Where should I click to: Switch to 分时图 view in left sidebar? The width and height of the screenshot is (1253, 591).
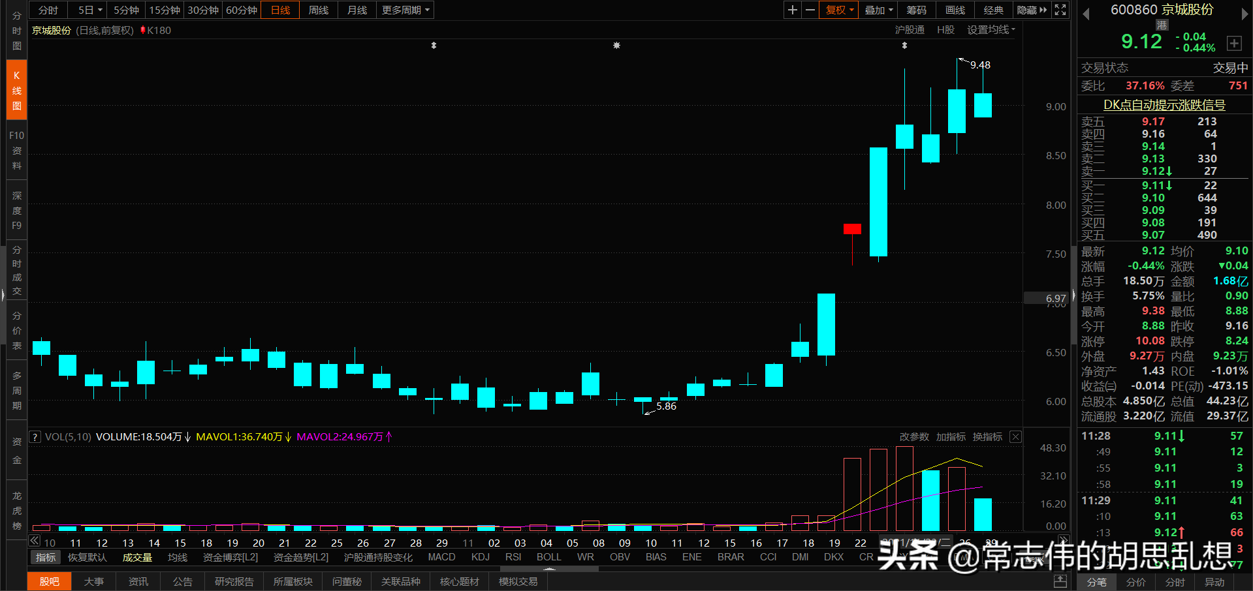click(x=16, y=31)
